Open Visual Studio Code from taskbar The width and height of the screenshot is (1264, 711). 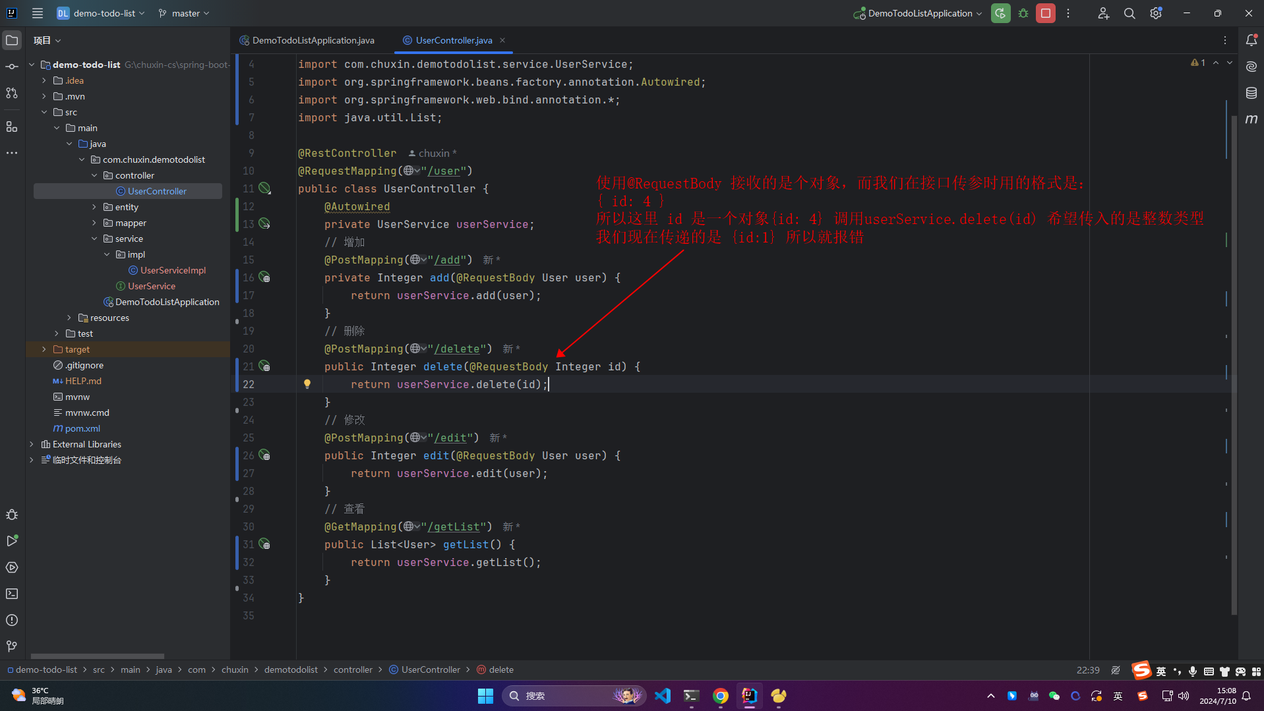[x=663, y=696]
